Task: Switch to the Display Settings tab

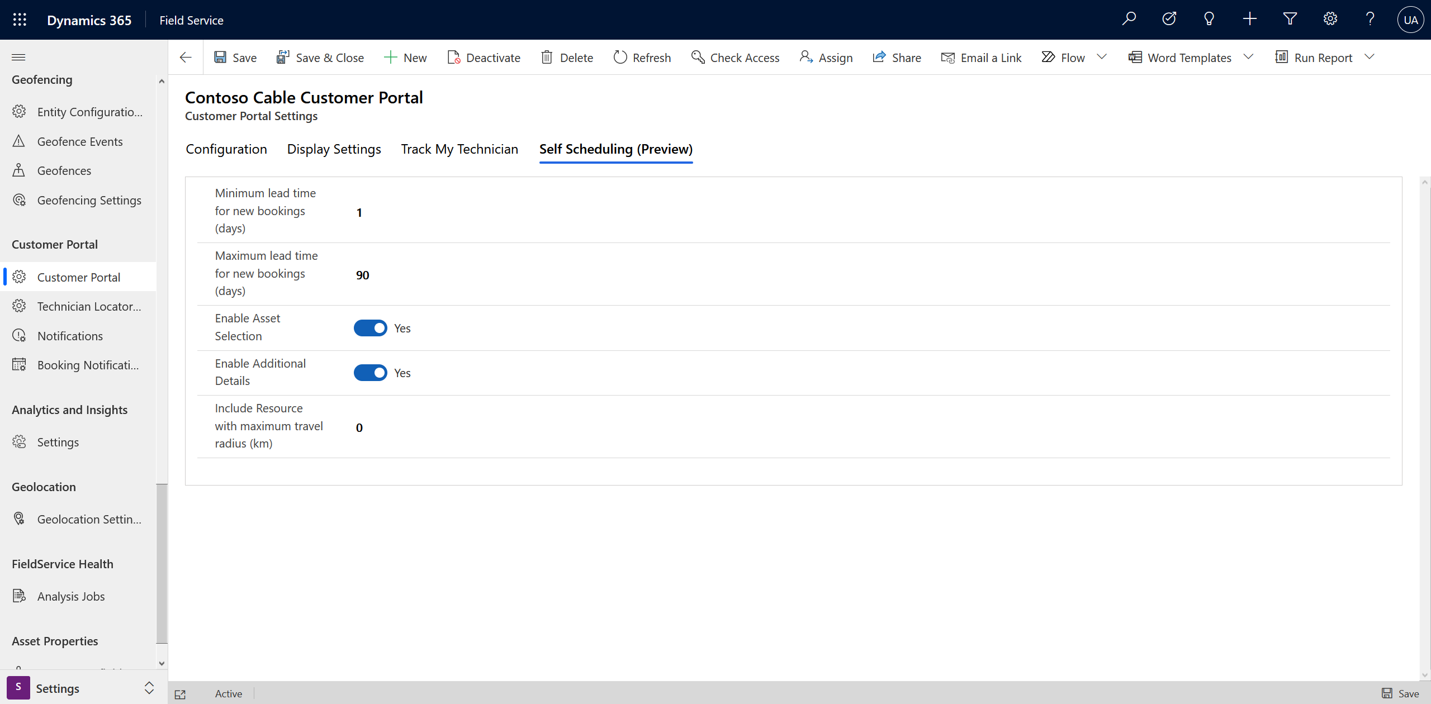Action: coord(334,149)
